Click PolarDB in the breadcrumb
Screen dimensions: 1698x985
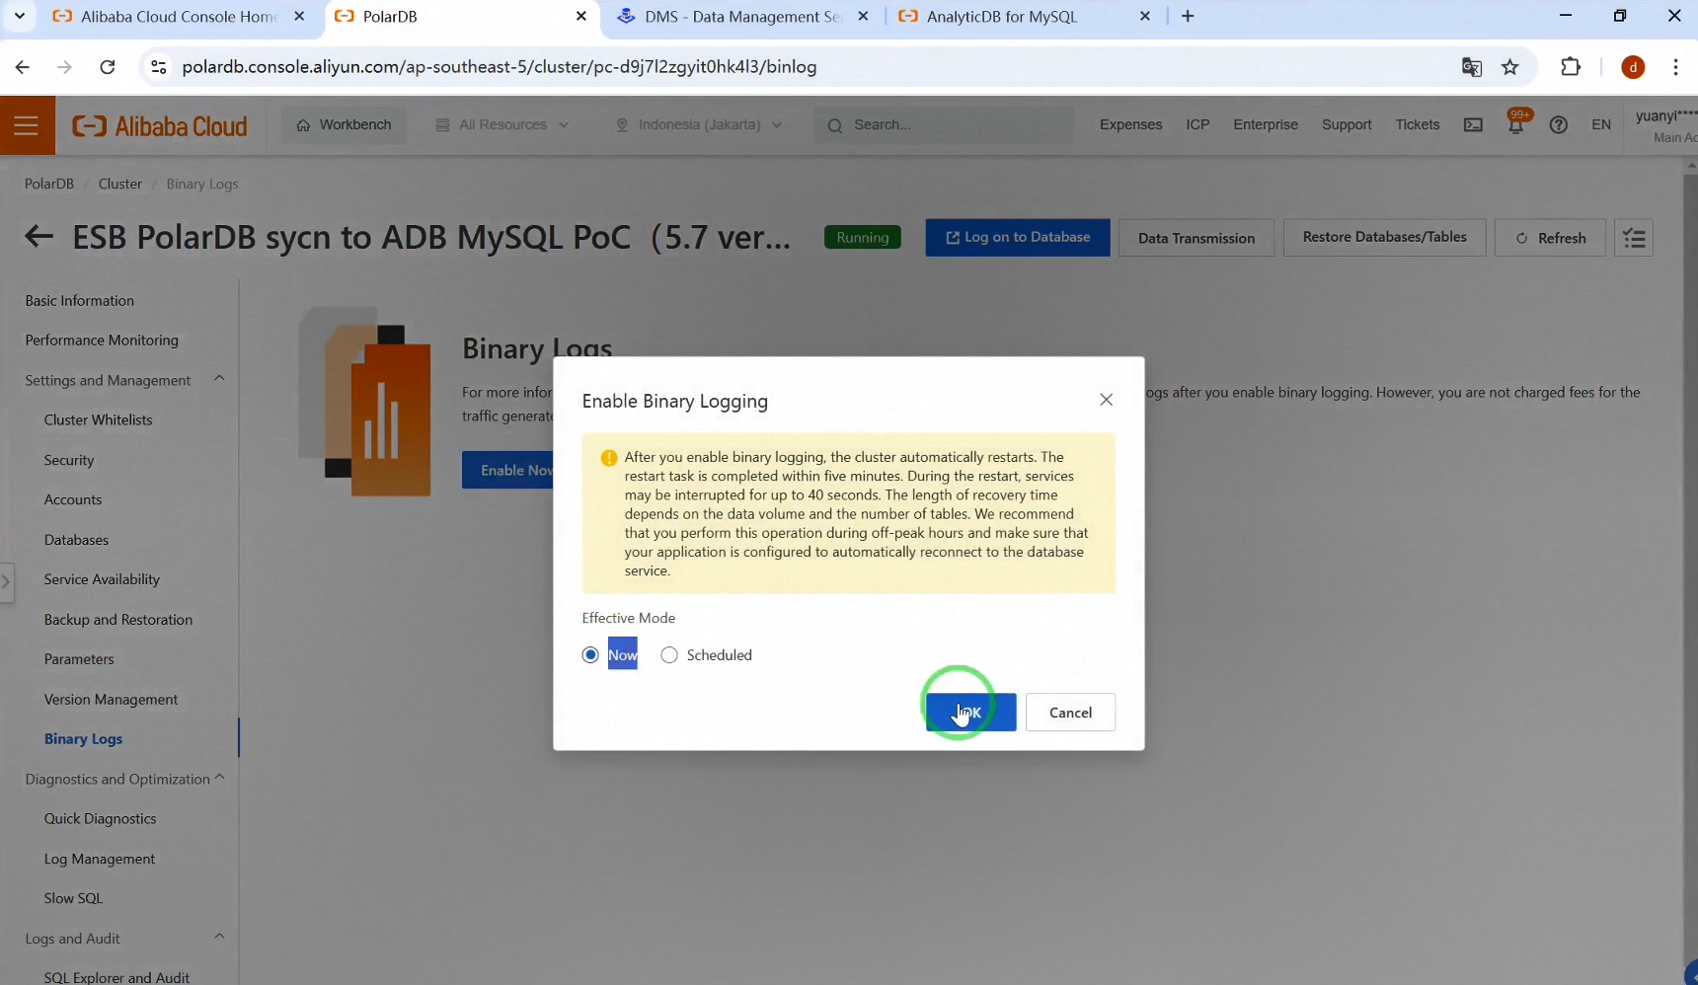(49, 184)
